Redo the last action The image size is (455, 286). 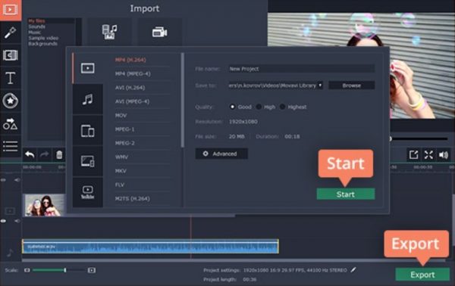click(x=45, y=155)
